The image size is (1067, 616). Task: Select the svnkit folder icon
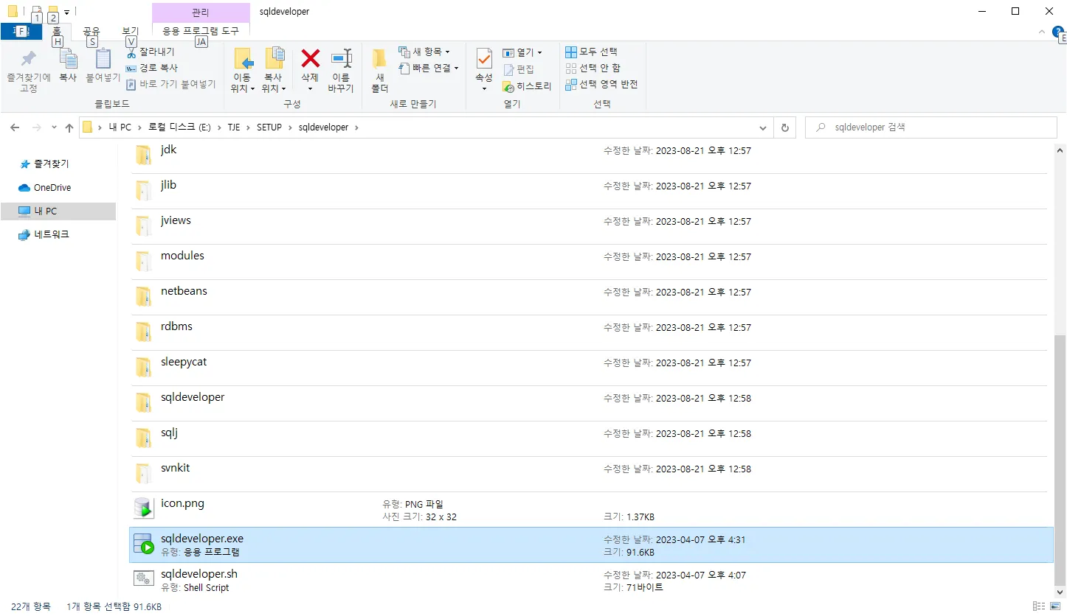tap(143, 473)
